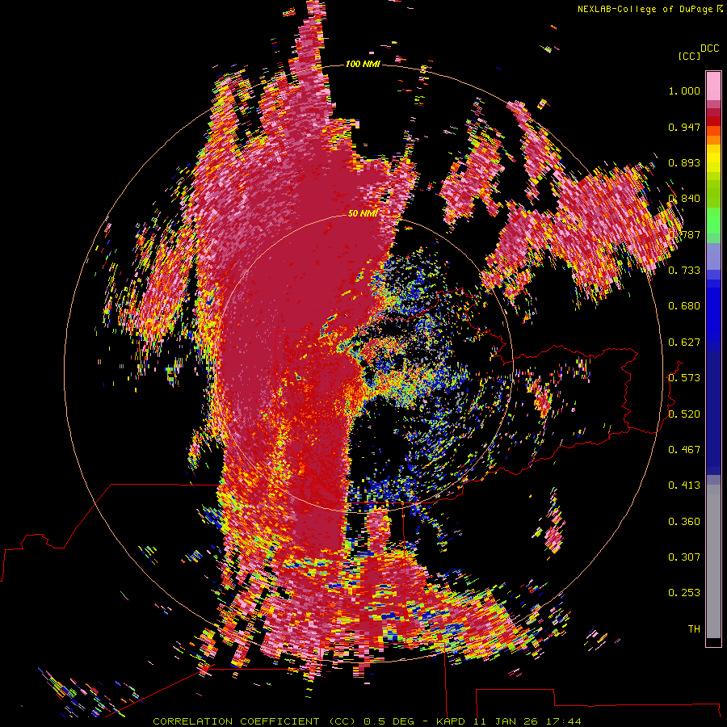Image resolution: width=727 pixels, height=727 pixels.
Task: Click the 100 NMI range ring label
Action: coord(363,64)
